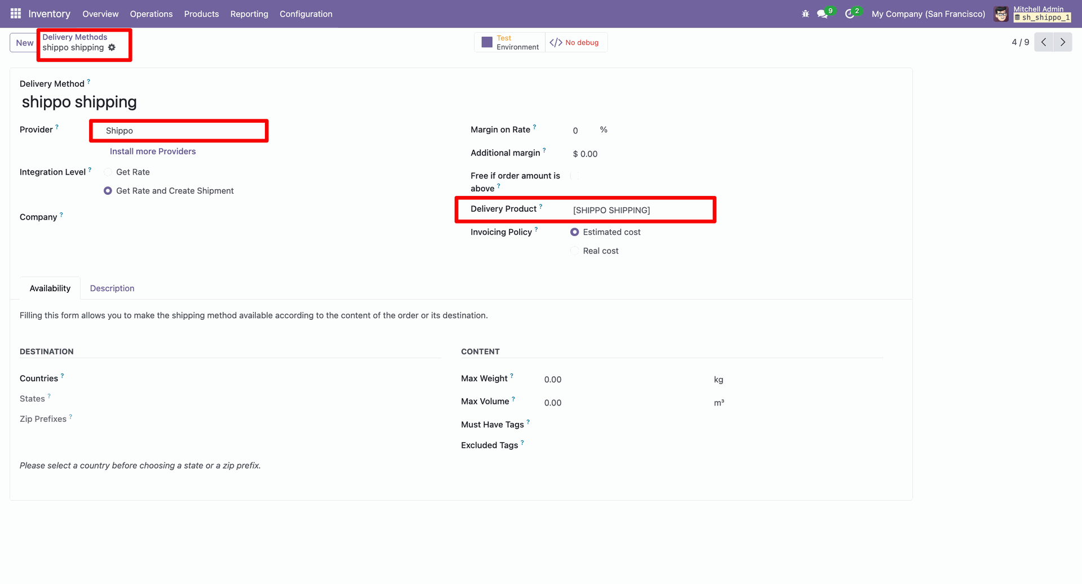The width and height of the screenshot is (1082, 584).
Task: Open the Operations menu
Action: [152, 14]
